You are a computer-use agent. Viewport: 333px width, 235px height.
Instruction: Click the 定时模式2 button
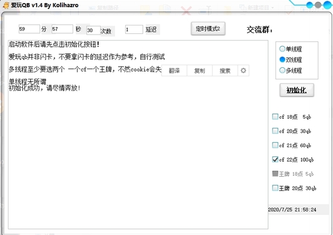pos(208,28)
